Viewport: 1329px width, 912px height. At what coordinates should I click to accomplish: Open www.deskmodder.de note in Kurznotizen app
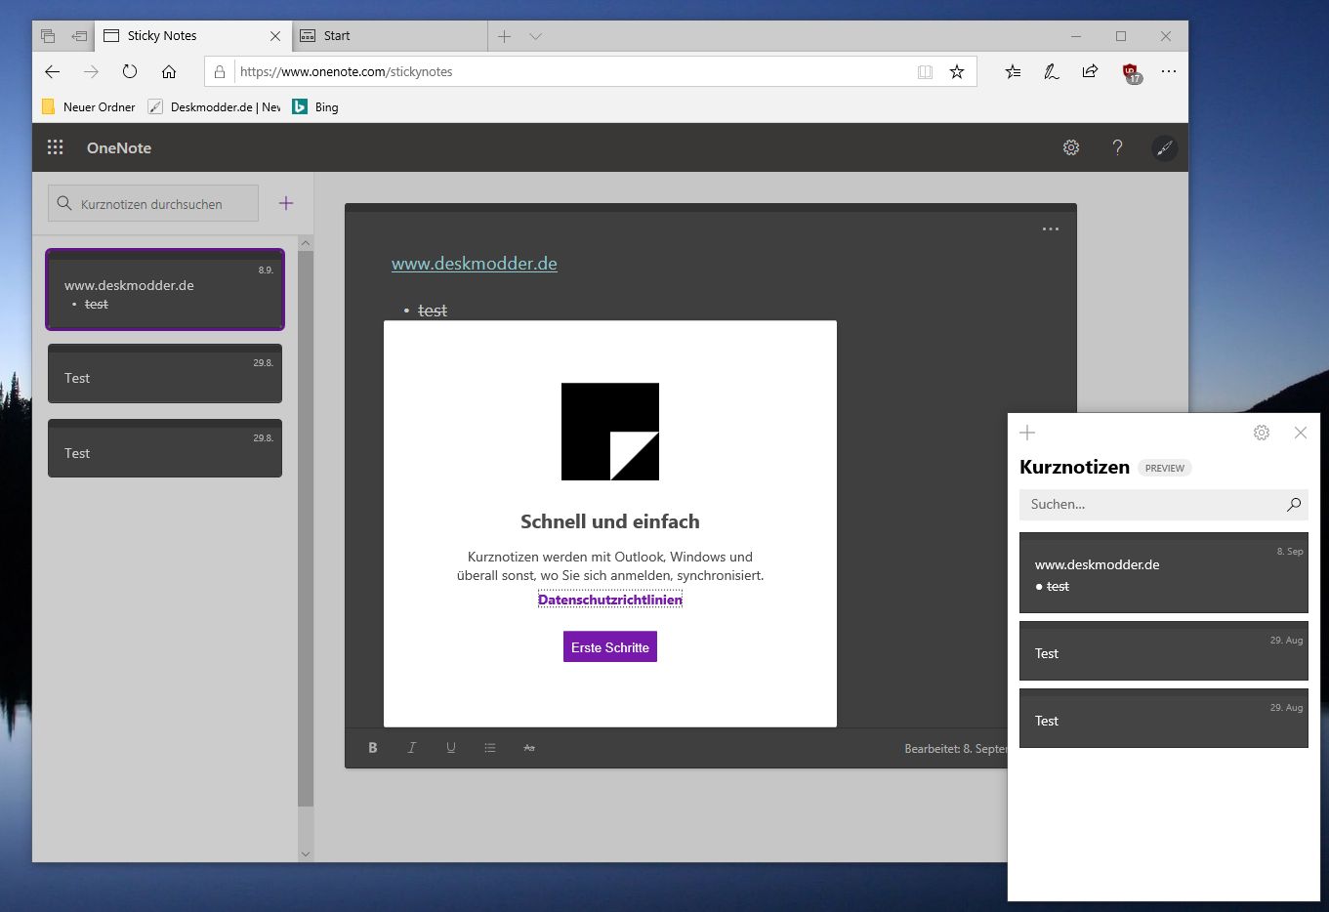click(x=1164, y=572)
